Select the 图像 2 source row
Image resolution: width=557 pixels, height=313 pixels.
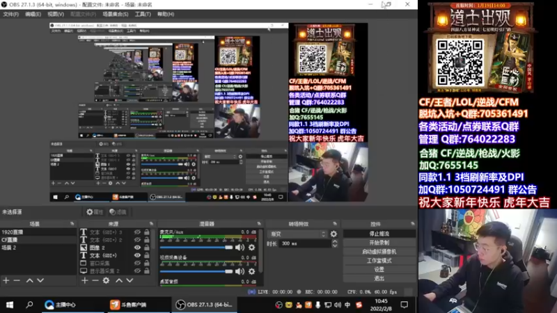[116, 248]
